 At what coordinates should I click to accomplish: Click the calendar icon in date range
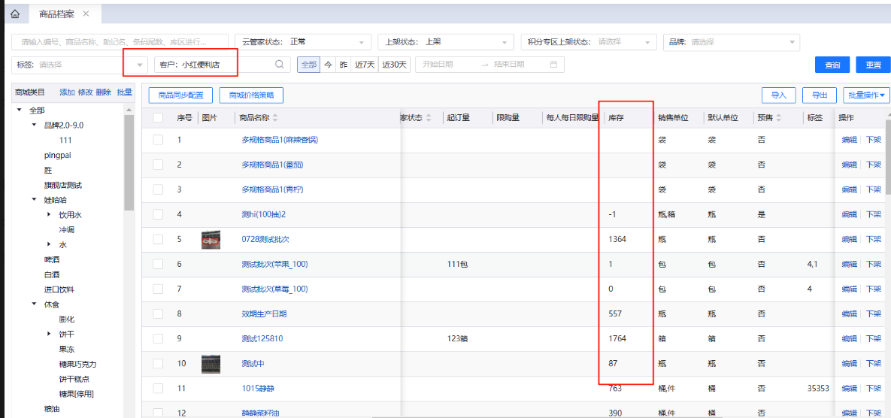click(553, 65)
